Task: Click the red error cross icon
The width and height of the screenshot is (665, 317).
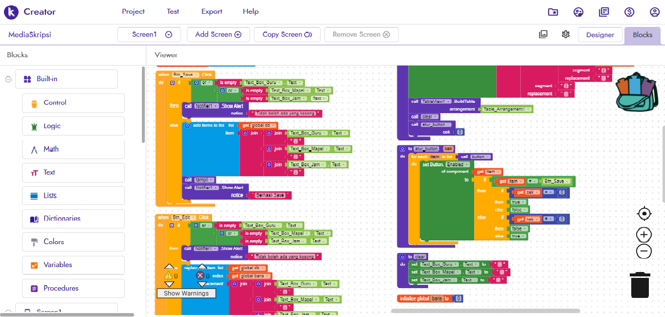Action: (200, 276)
